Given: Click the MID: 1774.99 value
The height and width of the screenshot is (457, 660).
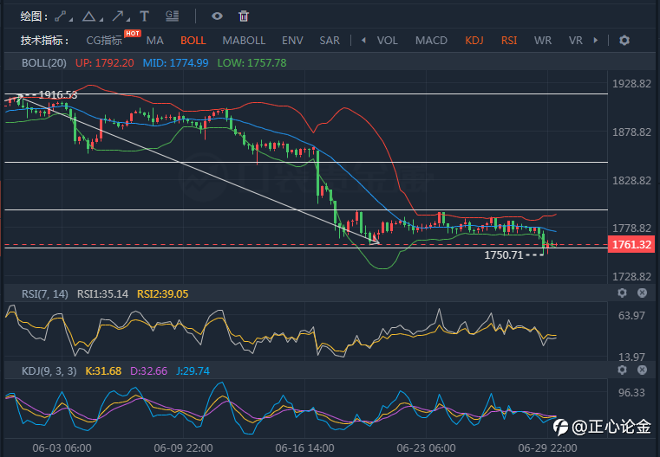Looking at the screenshot, I should click(175, 63).
